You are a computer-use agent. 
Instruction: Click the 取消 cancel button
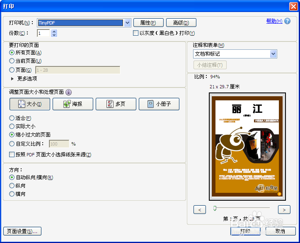click(281, 231)
